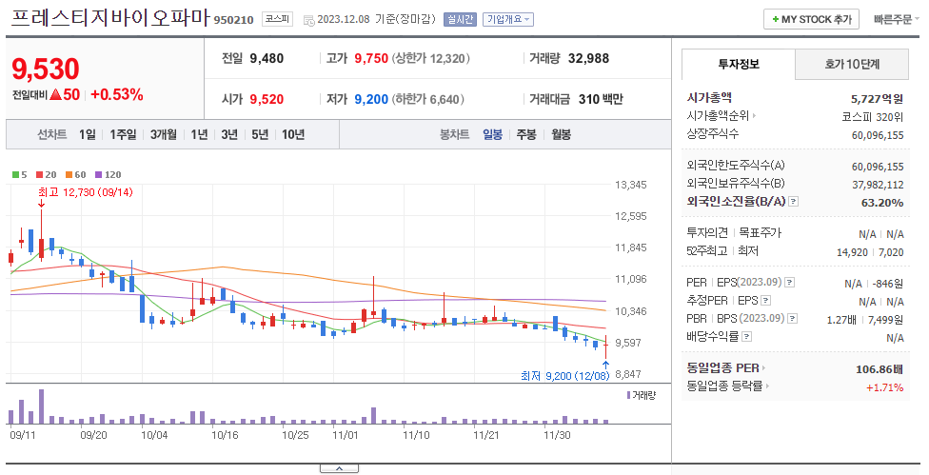Click the 20-day moving average red swatch
This screenshot has width=929, height=475.
(x=39, y=175)
